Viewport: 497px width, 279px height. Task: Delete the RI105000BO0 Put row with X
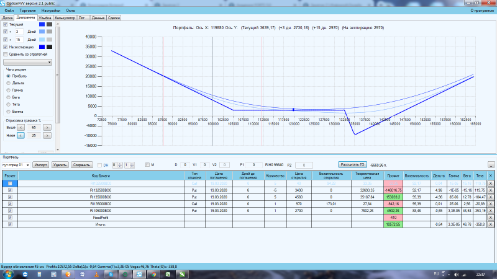click(x=490, y=211)
